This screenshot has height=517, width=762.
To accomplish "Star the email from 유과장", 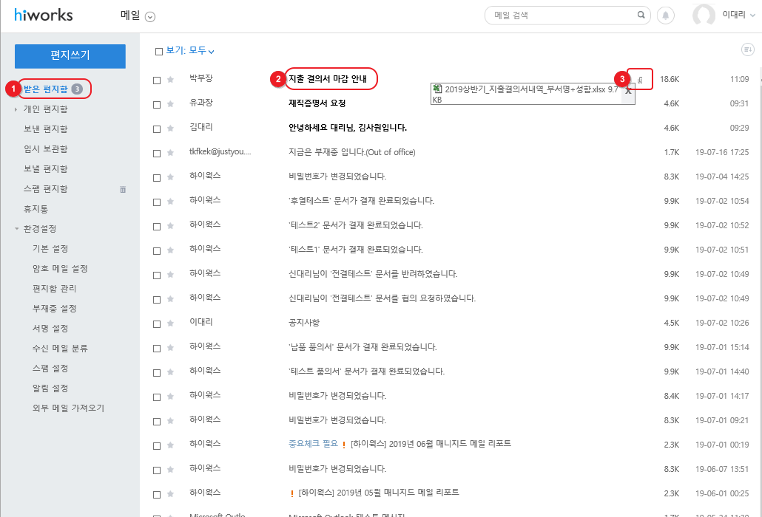I will 170,104.
